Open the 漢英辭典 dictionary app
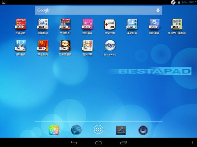This screenshot has width=197, height=147. (132, 24)
